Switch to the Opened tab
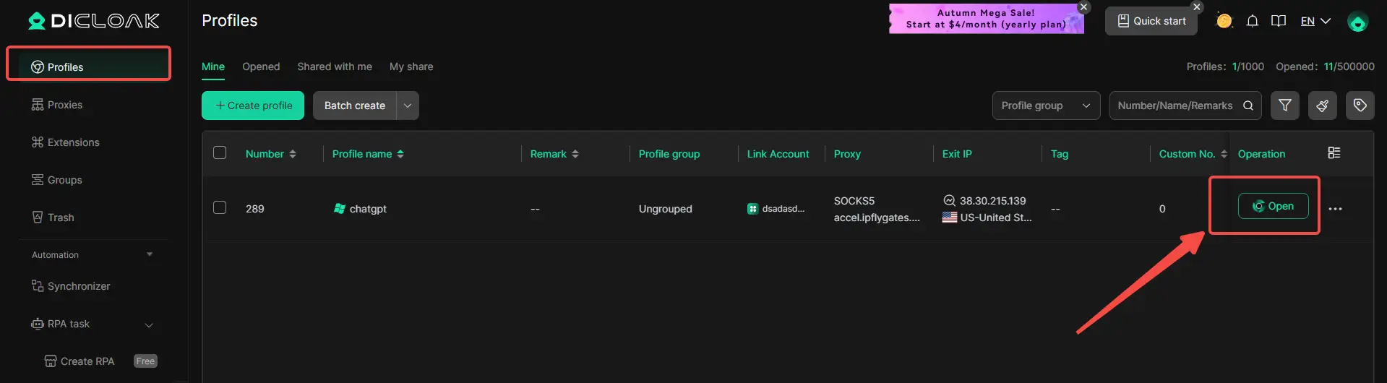The width and height of the screenshot is (1387, 383). pyautogui.click(x=260, y=66)
